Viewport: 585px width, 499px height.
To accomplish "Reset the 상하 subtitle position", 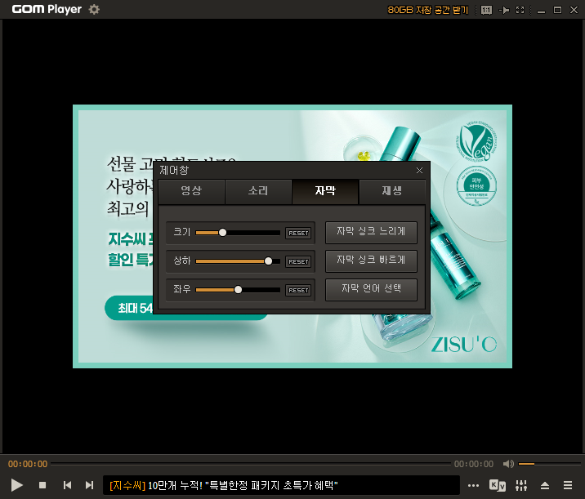I will pyautogui.click(x=298, y=262).
